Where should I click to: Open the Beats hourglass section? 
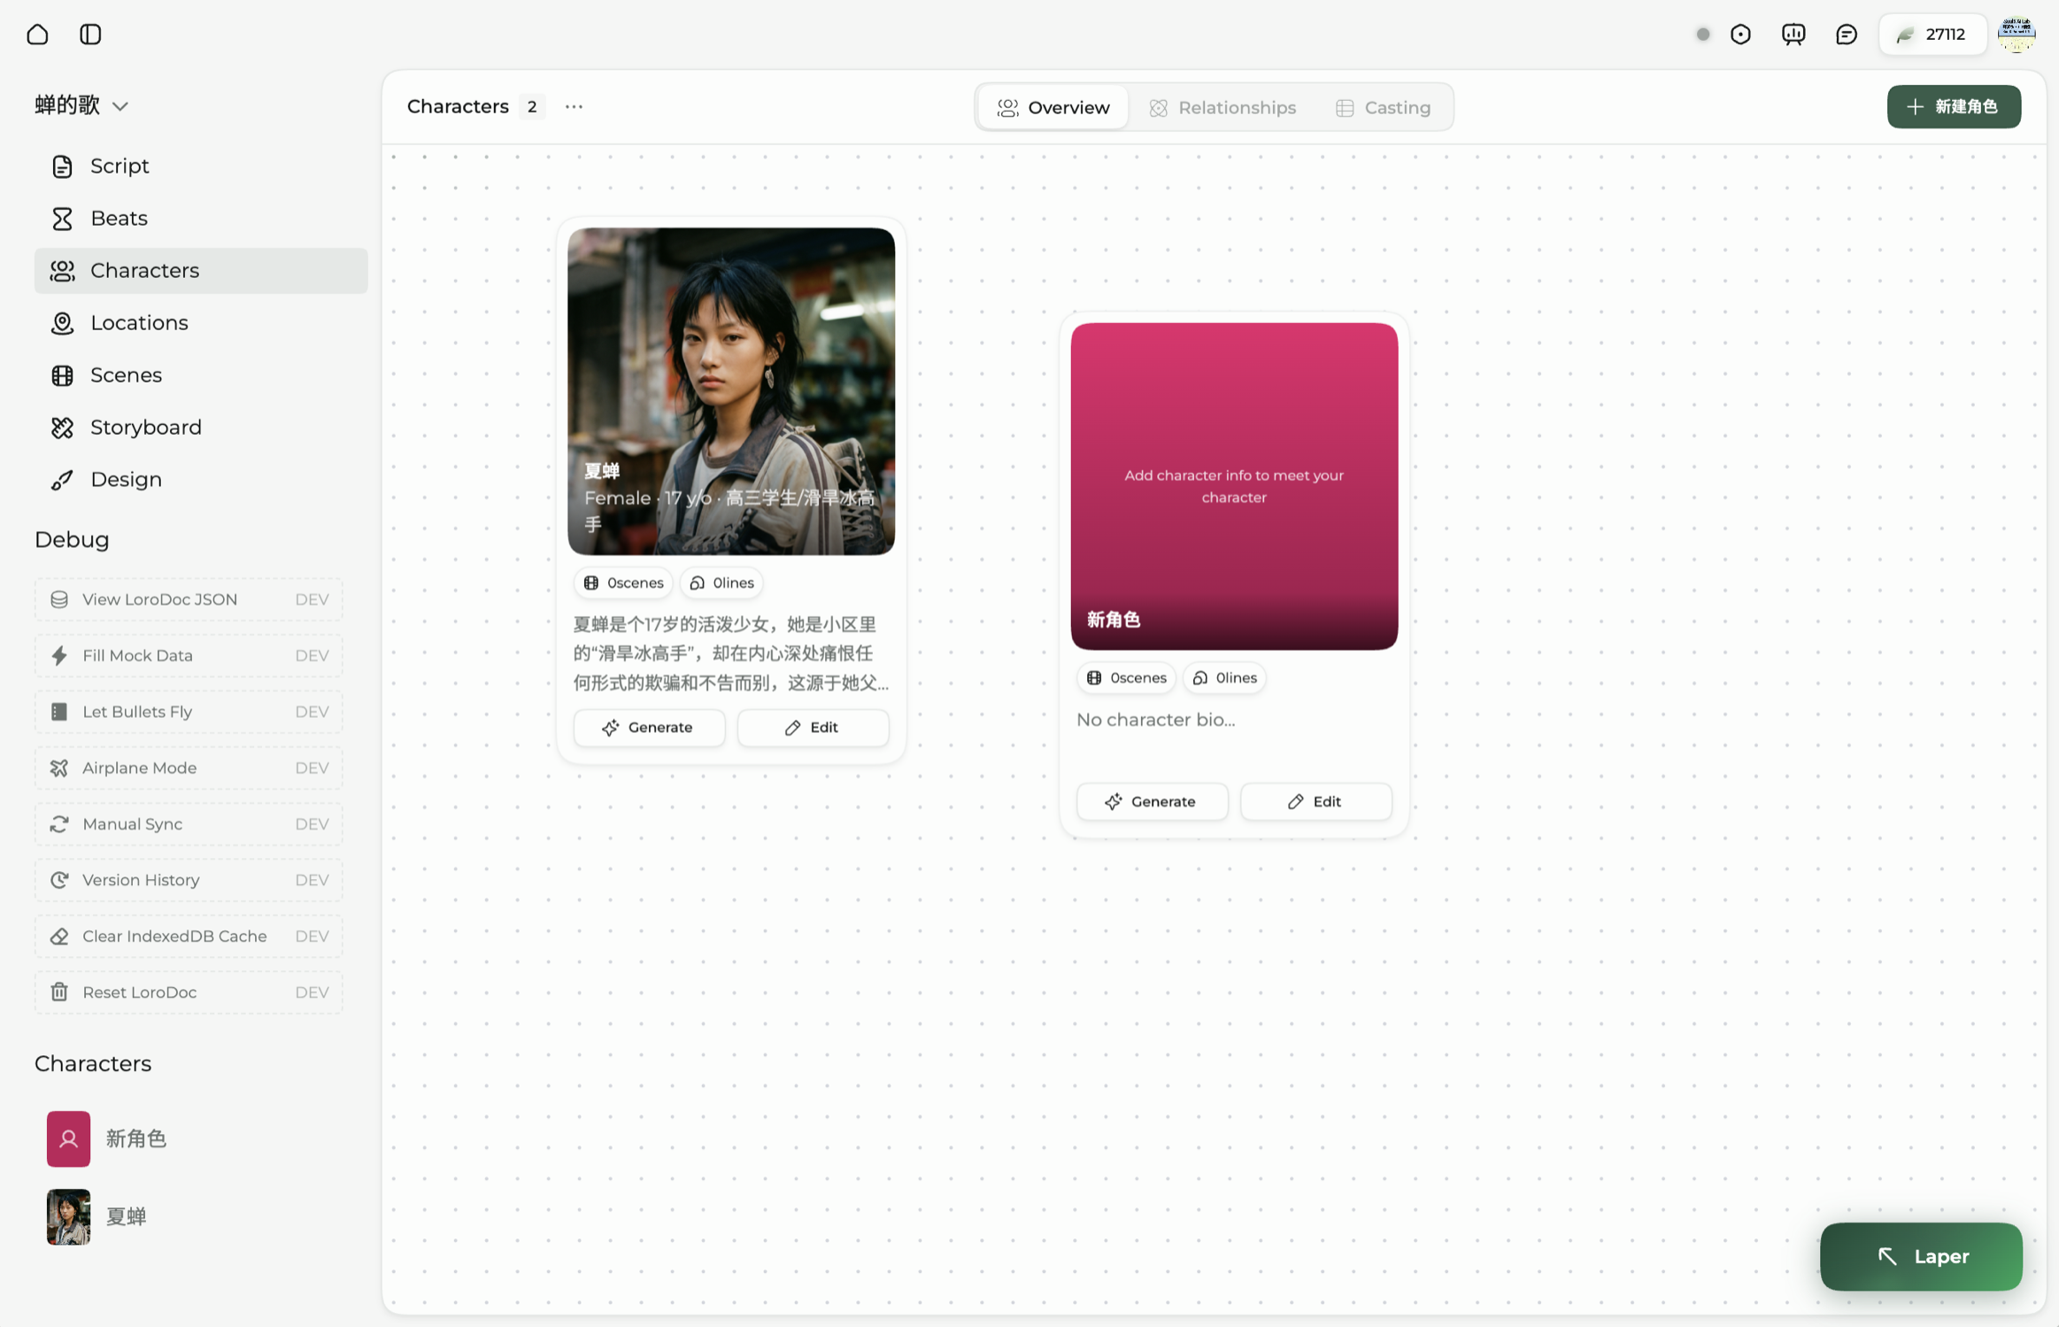click(x=119, y=219)
